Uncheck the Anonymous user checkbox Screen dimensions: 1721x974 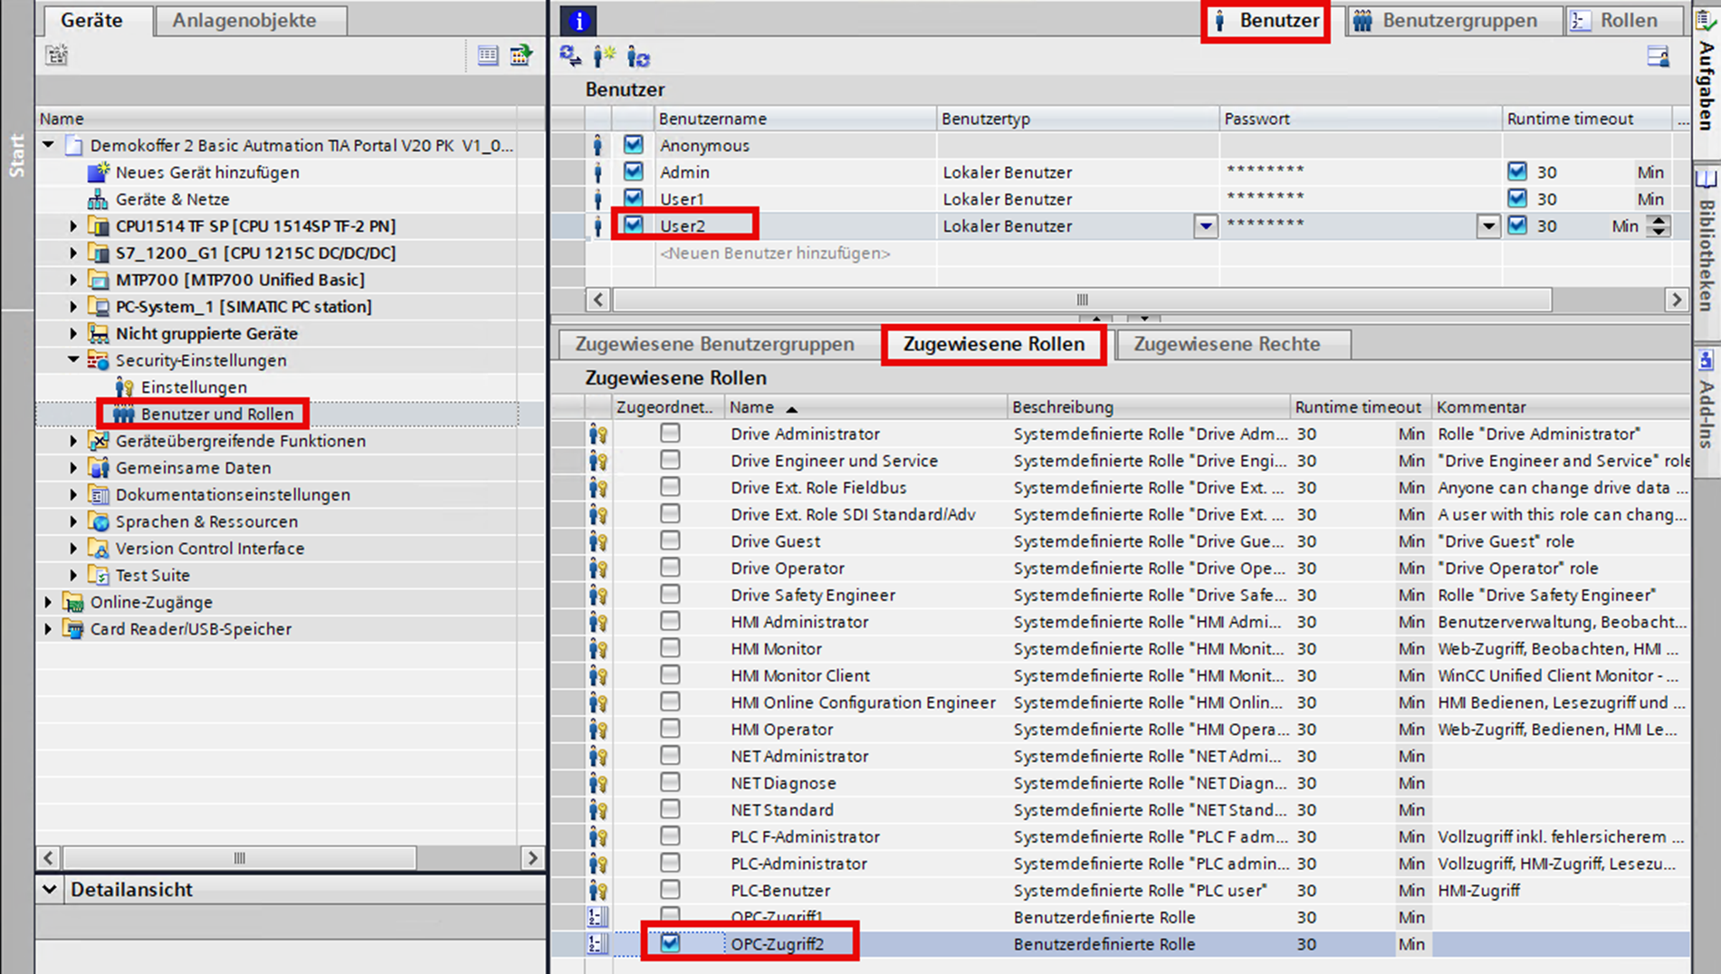[x=633, y=145]
